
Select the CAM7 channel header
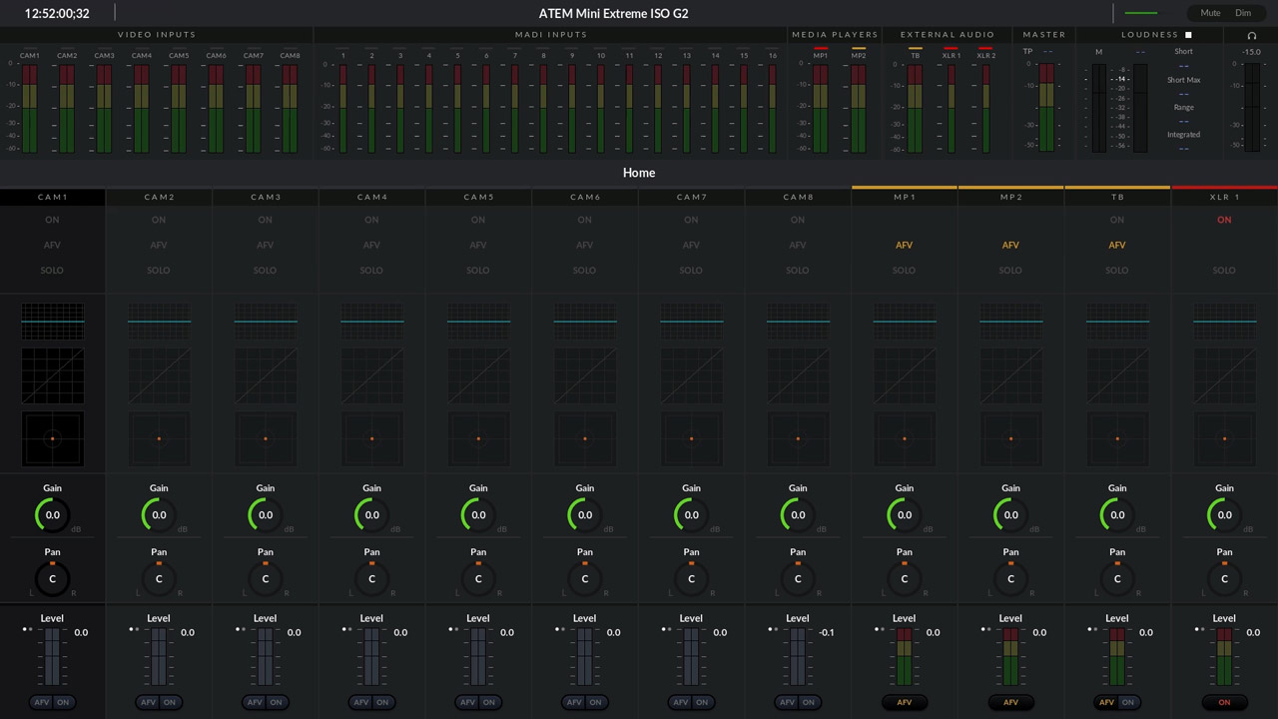691,198
